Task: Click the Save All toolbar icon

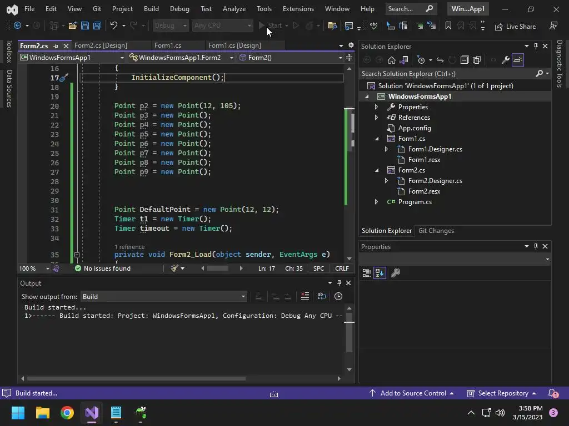Action: click(x=97, y=26)
